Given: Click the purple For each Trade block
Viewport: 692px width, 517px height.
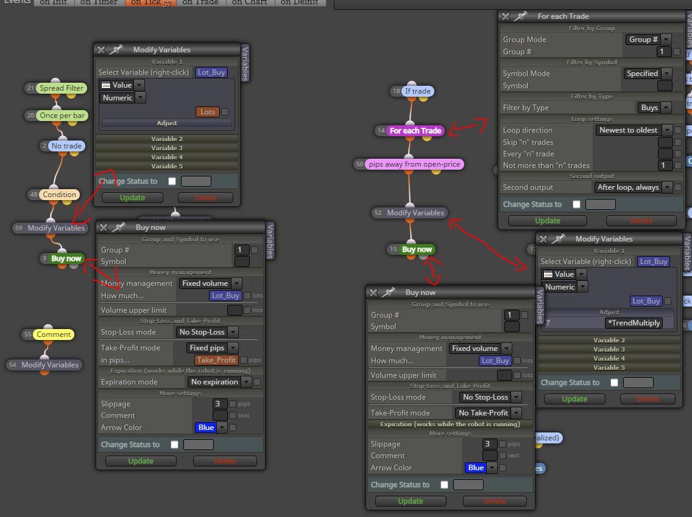Looking at the screenshot, I should point(415,130).
